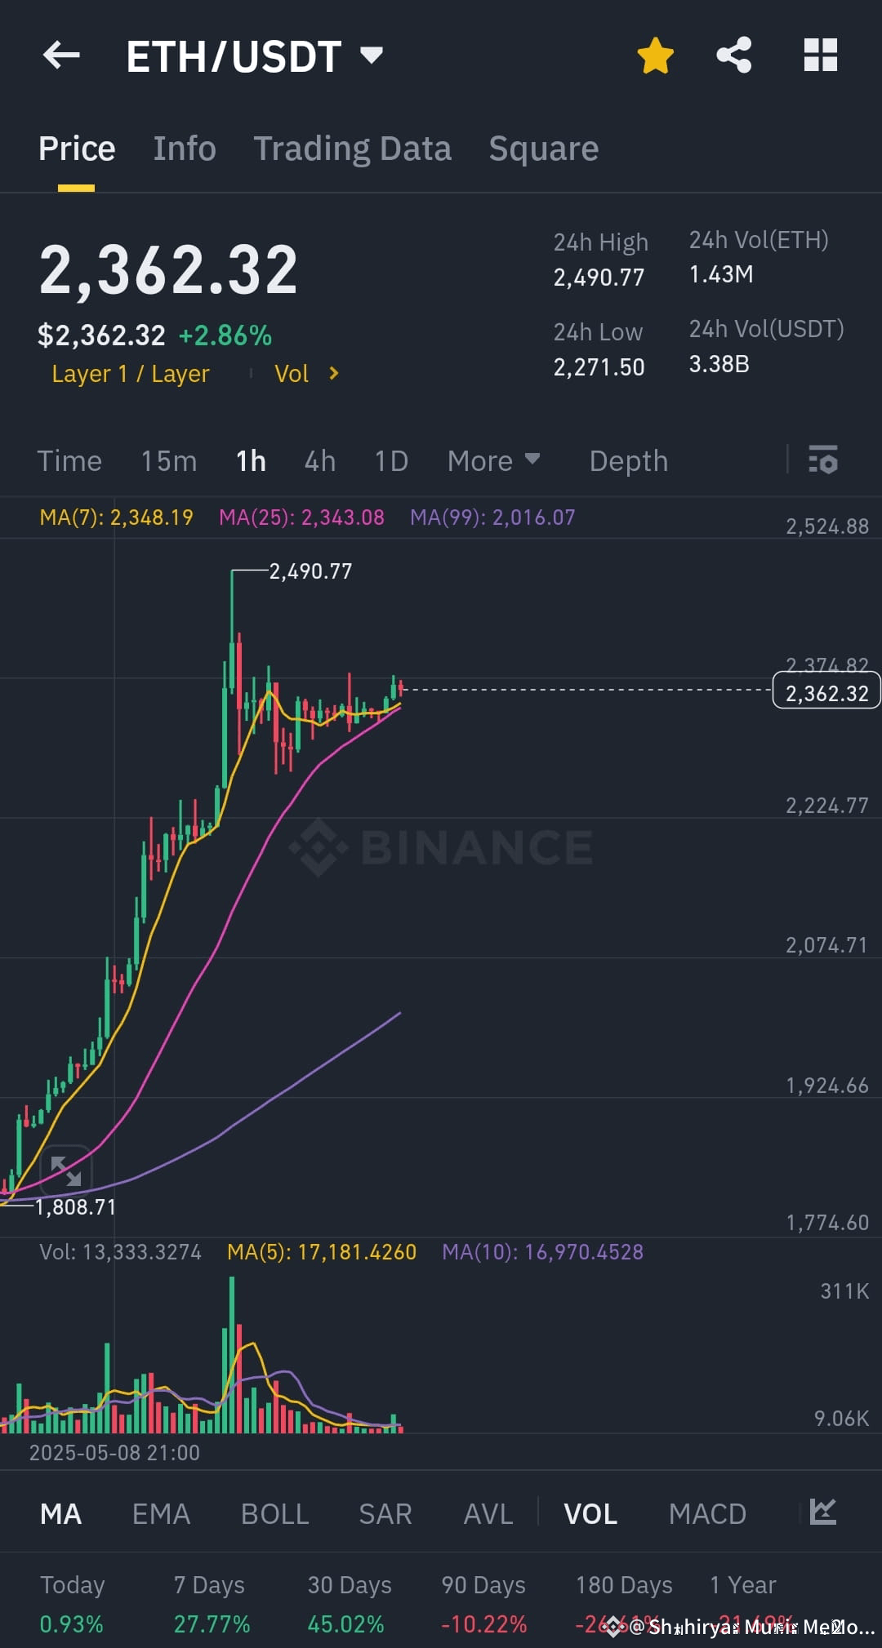This screenshot has width=882, height=1648.
Task: Tap the +2.86% change percentage
Action: [x=225, y=335]
